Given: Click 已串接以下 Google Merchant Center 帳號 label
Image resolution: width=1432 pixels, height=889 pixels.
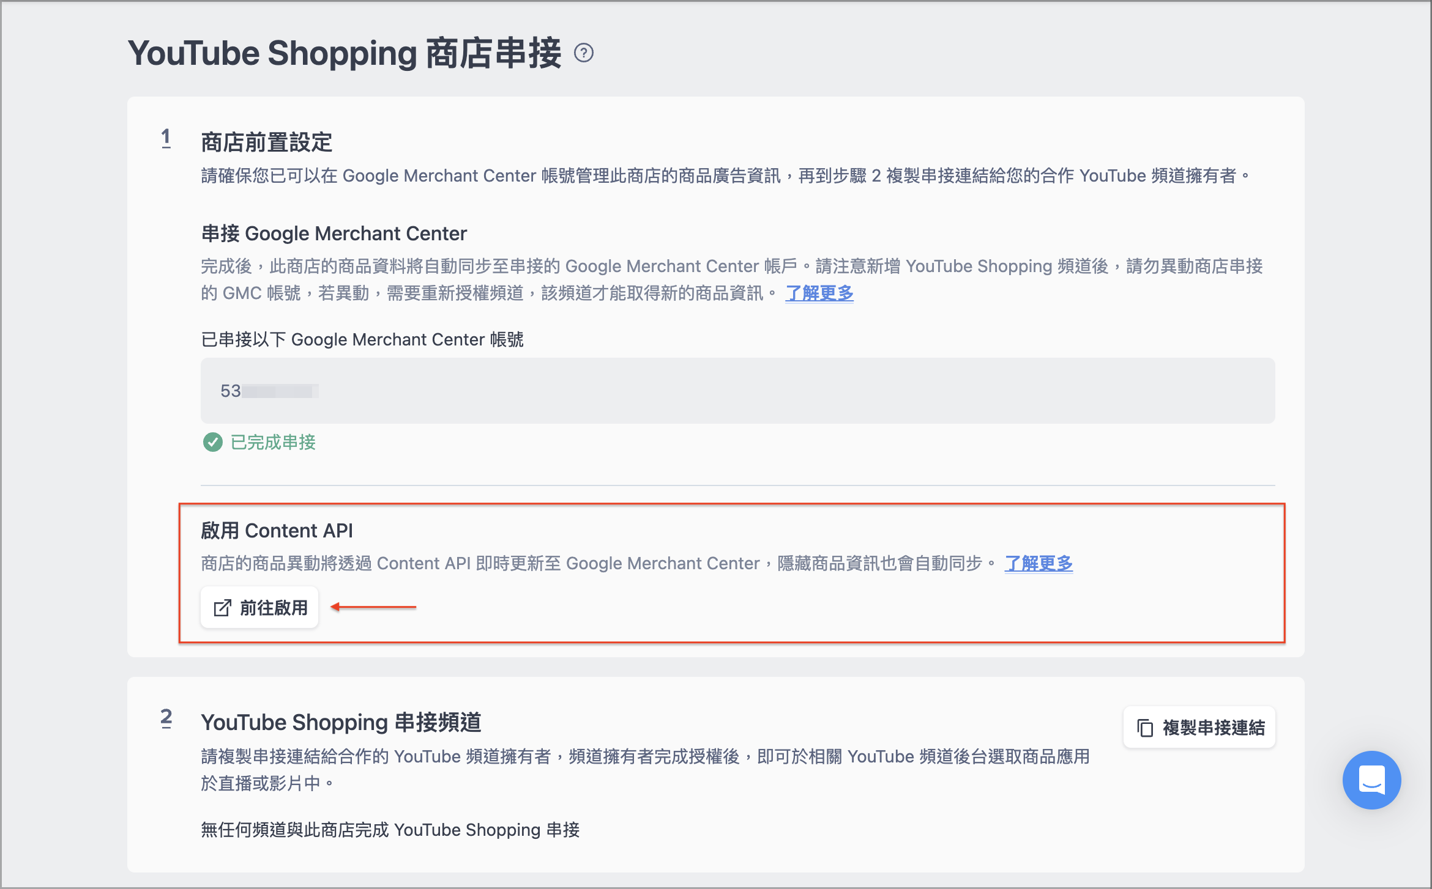Looking at the screenshot, I should coord(362,339).
